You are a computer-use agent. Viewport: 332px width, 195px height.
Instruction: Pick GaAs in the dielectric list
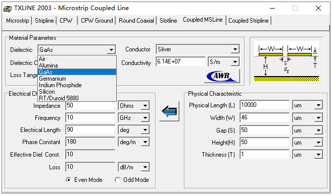(x=77, y=72)
